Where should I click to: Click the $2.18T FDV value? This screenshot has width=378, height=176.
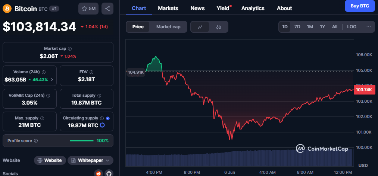(86, 79)
